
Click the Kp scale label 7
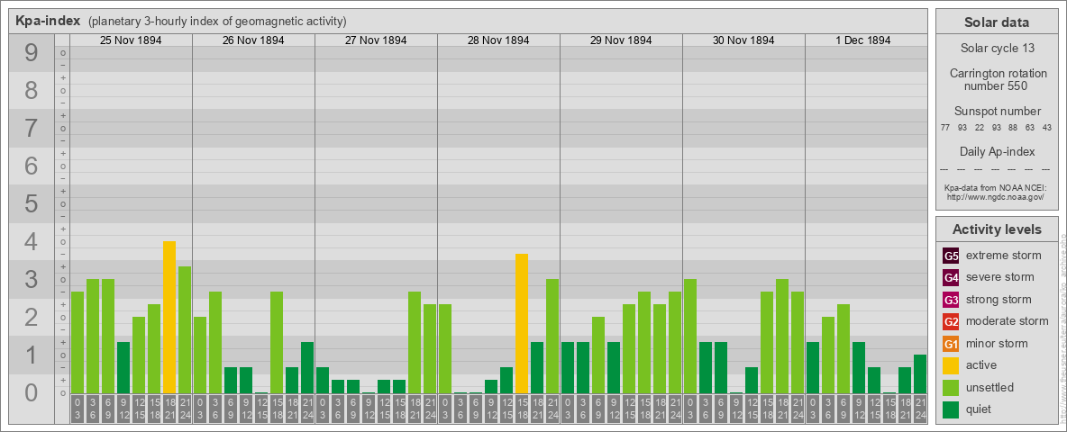[x=32, y=128]
